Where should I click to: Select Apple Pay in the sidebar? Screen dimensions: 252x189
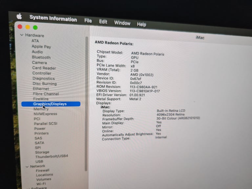41,47
